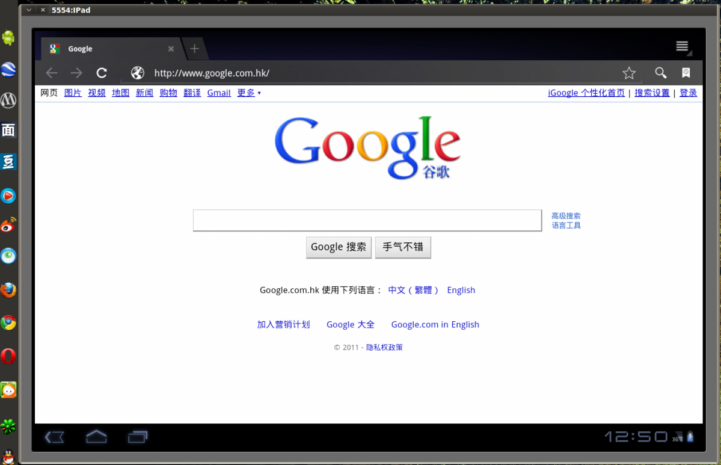Viewport: 721px width, 465px height.
Task: Open the 地图 link
Action: click(x=120, y=93)
